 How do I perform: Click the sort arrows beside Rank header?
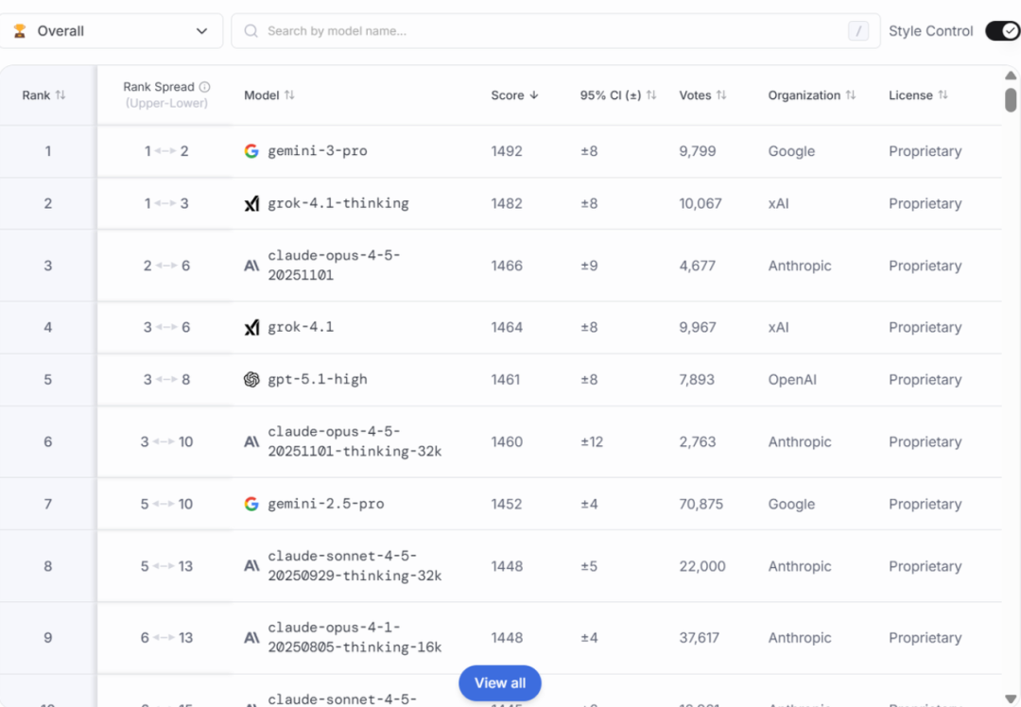coord(61,95)
